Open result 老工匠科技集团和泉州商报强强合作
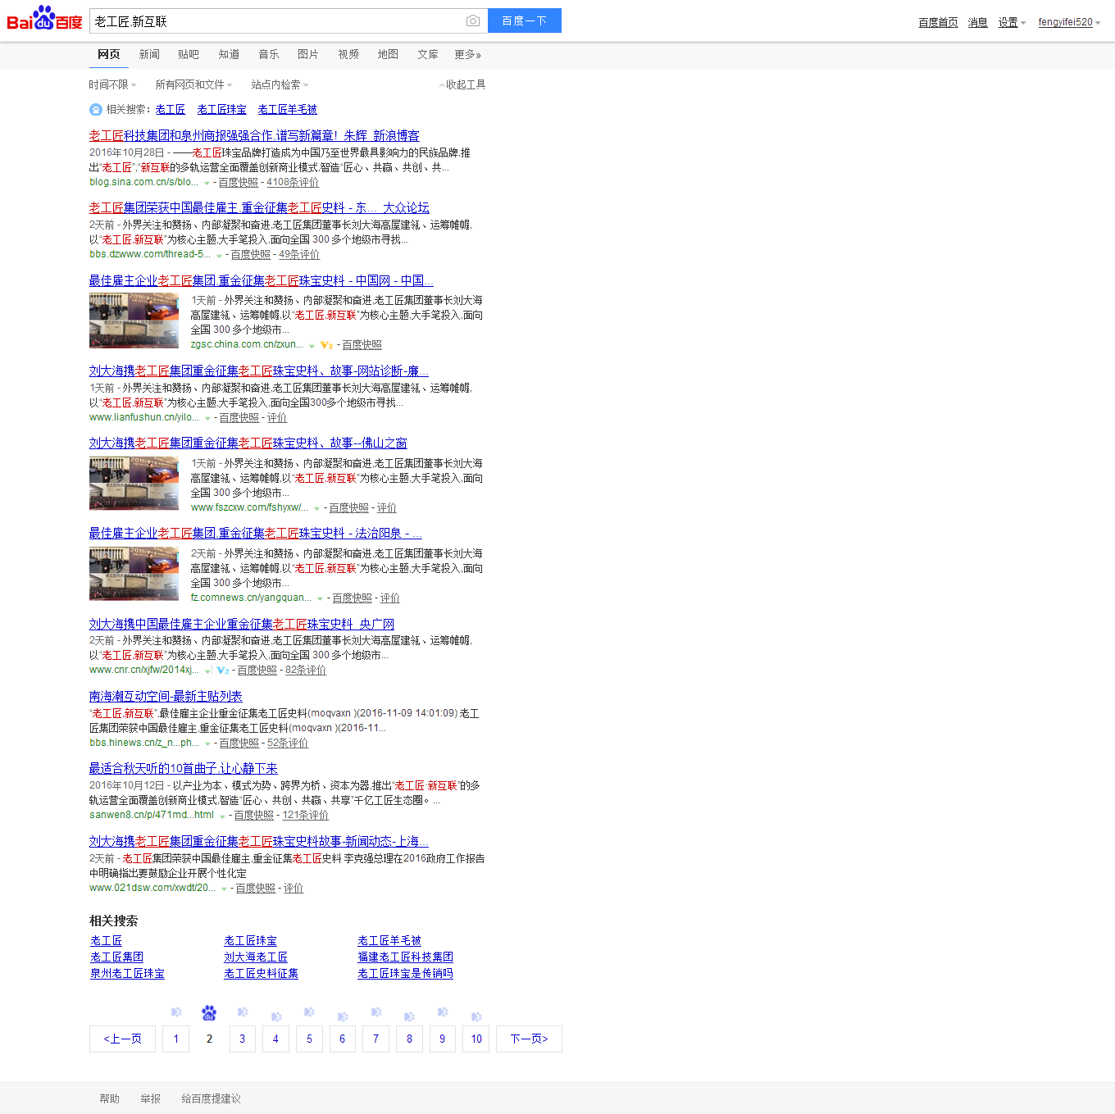The image size is (1115, 1114). click(254, 135)
